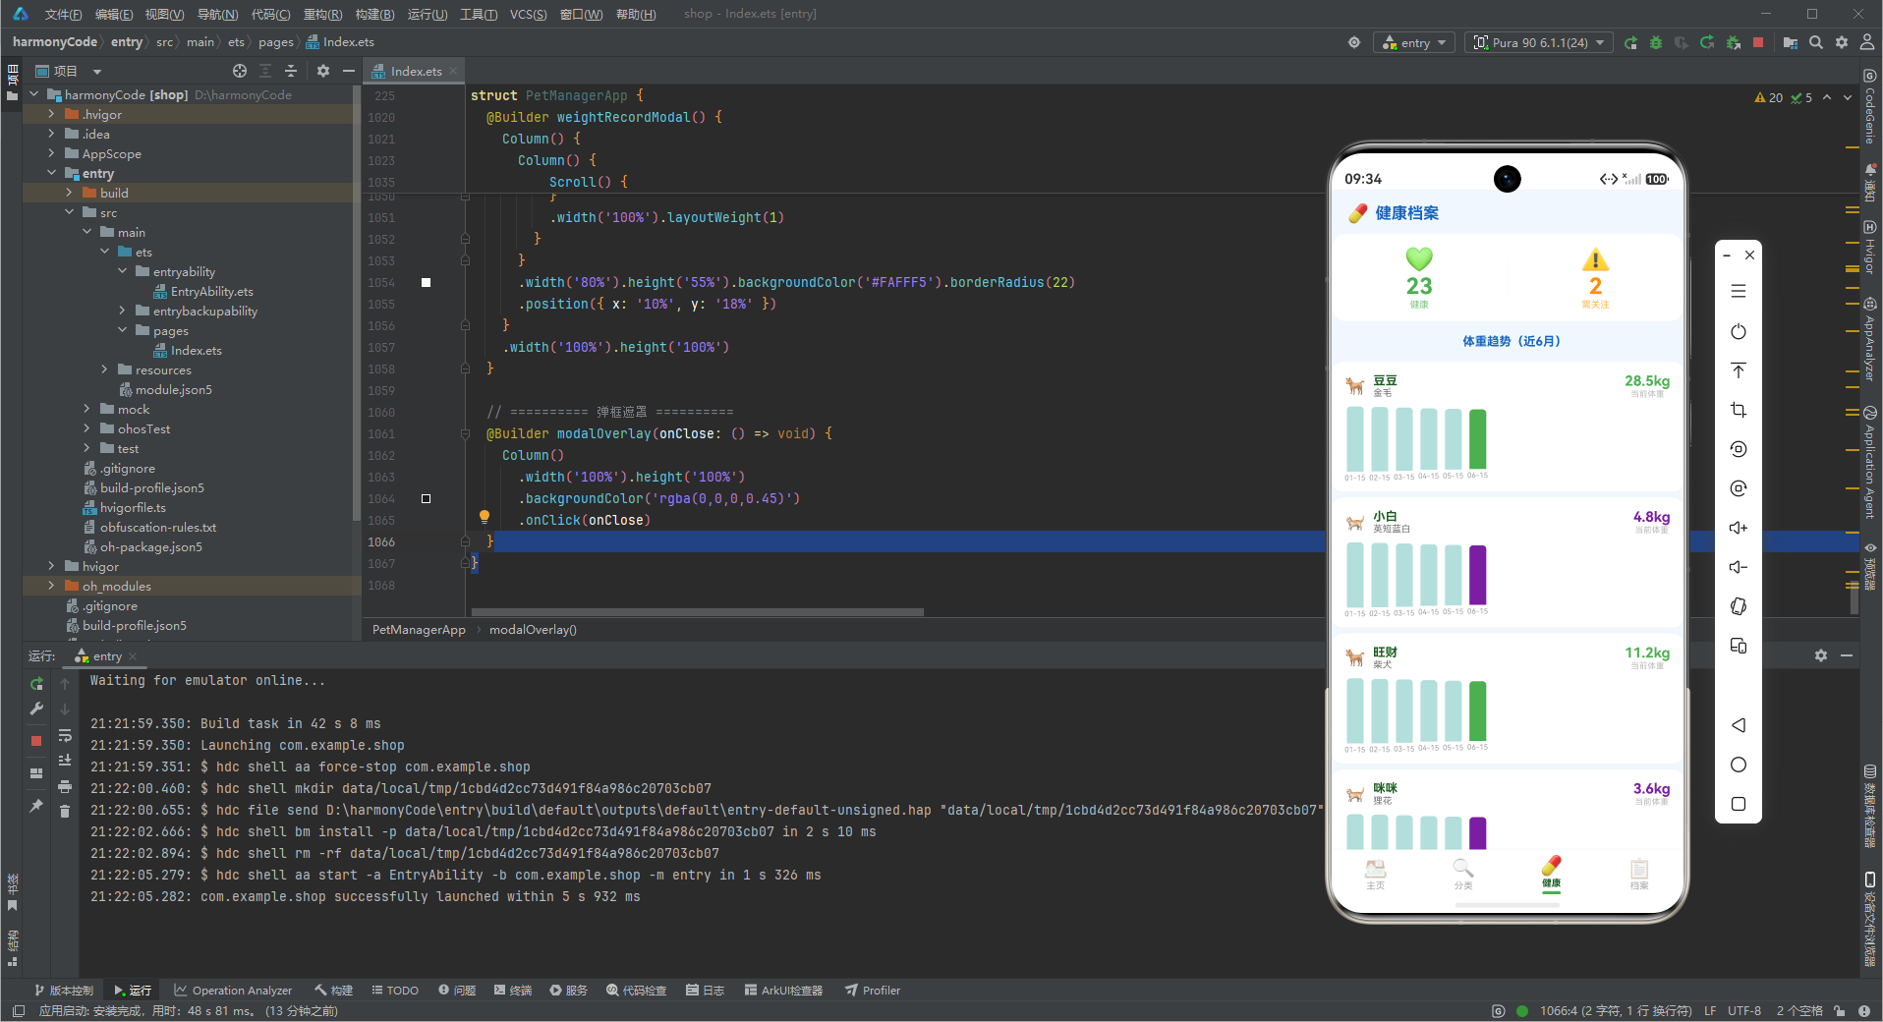
Task: Rotate the emulator screen
Action: [x=1739, y=606]
